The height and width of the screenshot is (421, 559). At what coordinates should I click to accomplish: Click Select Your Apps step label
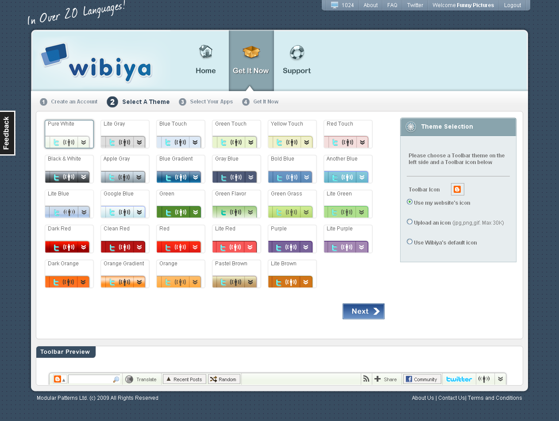[212, 102]
